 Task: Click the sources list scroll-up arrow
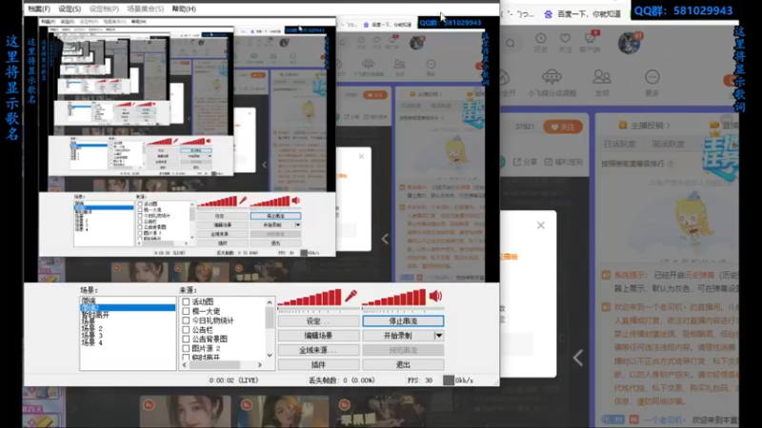pos(270,302)
